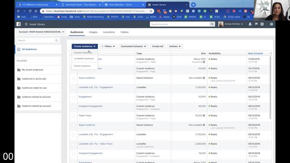290x163 pixels.
Task: Click the browser address bar URL
Action: (x=96, y=11)
